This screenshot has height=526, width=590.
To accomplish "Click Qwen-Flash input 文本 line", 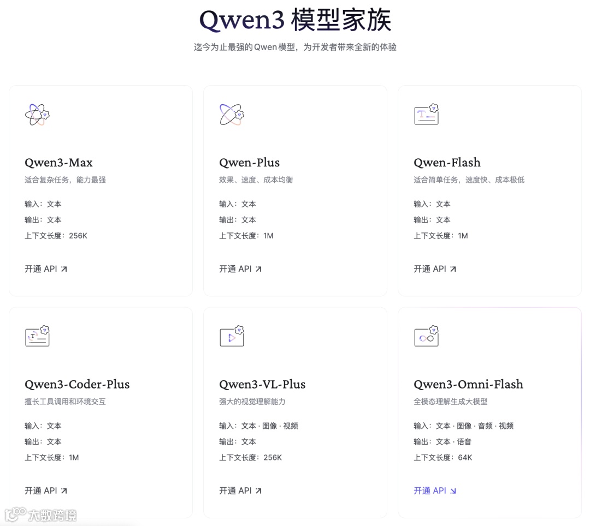I will (432, 204).
